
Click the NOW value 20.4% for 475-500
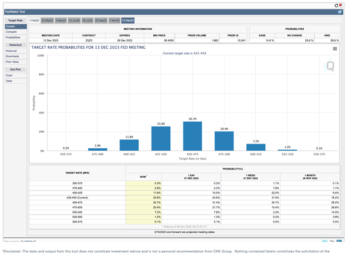click(x=157, y=207)
